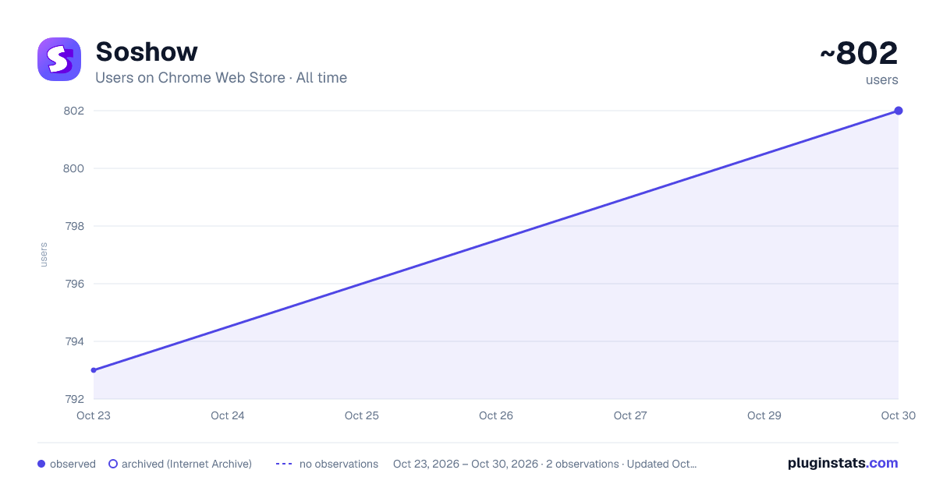
Task: Click the Oct 24 x-axis label
Action: click(228, 415)
